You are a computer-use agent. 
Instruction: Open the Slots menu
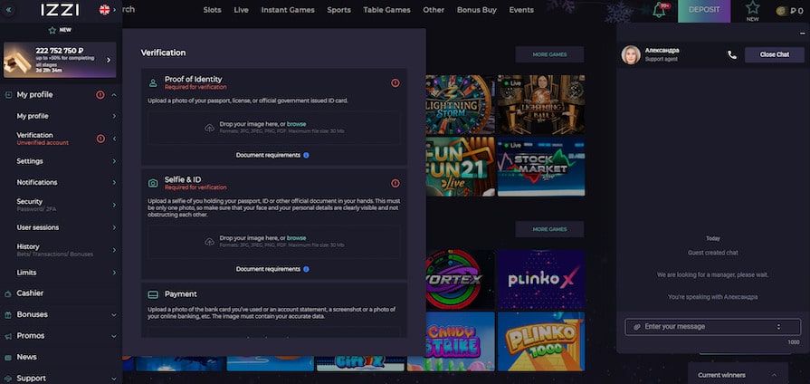212,10
